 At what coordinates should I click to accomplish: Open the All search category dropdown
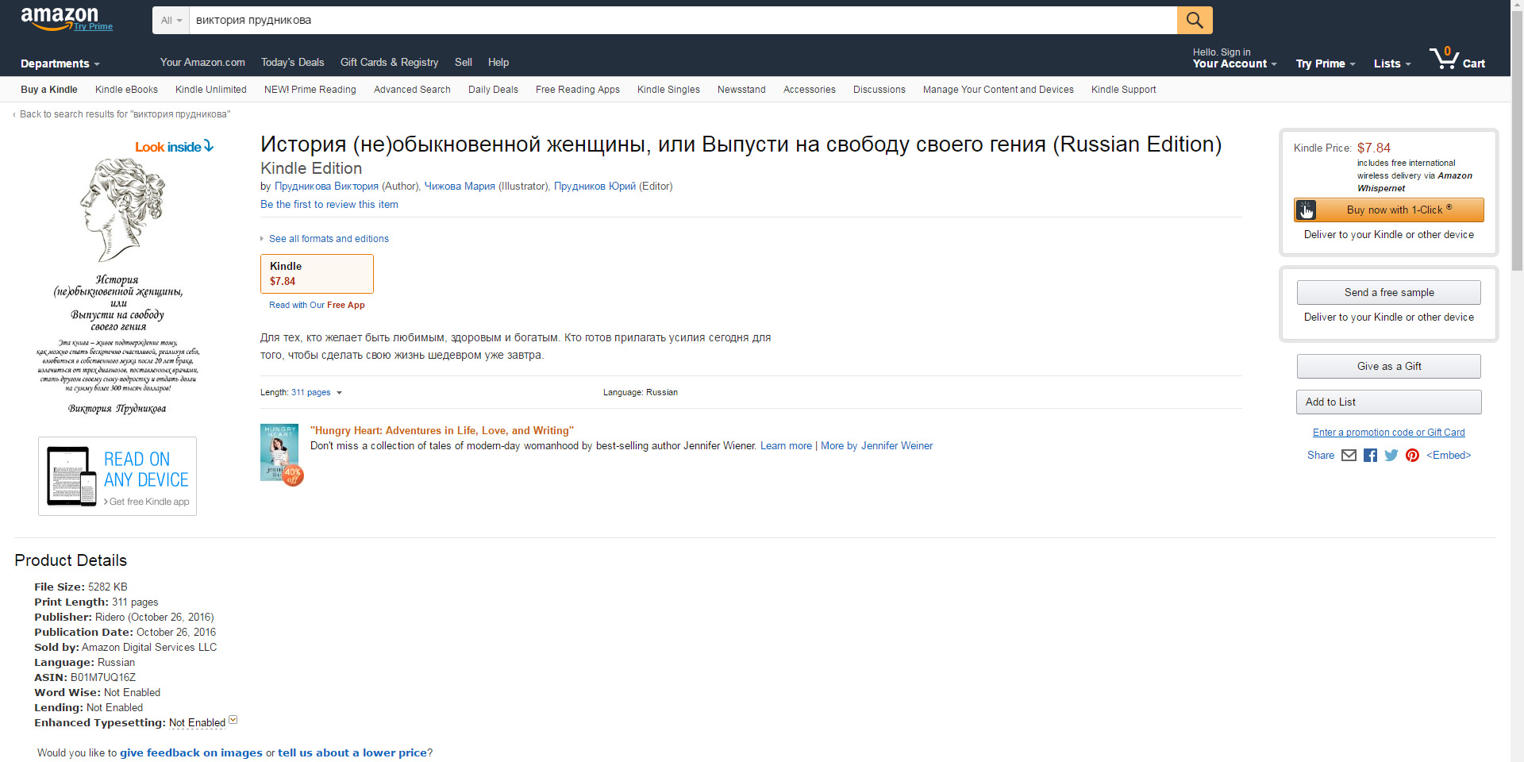click(171, 20)
